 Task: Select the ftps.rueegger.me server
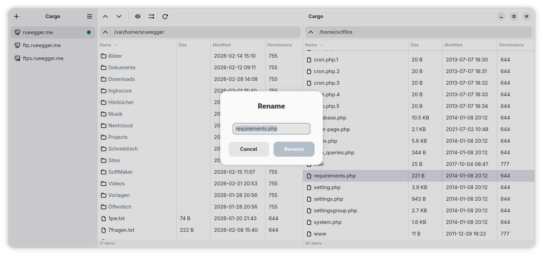pos(53,58)
